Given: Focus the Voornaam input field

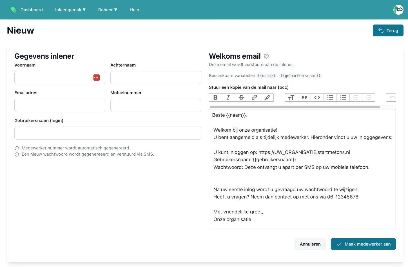Looking at the screenshot, I should tap(60, 78).
